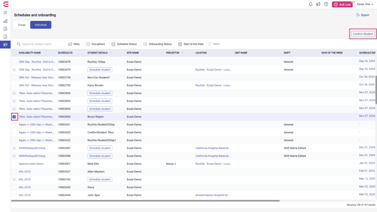Check the row 10002479 checkbox
The image size is (377, 212).
[x=14, y=70]
